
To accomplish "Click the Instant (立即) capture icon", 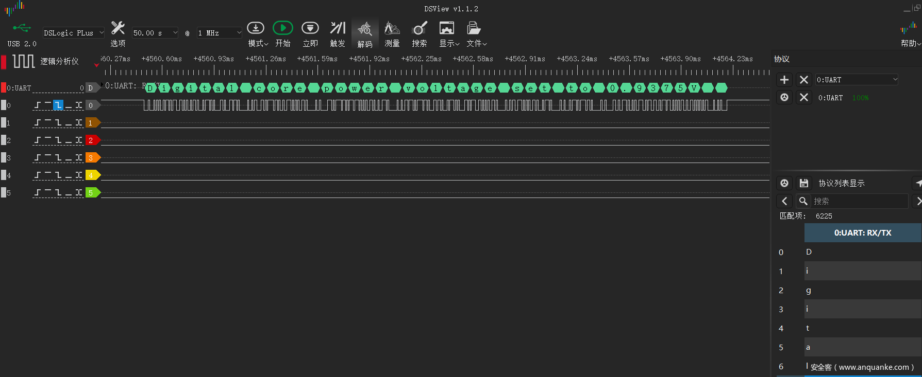I will (310, 29).
